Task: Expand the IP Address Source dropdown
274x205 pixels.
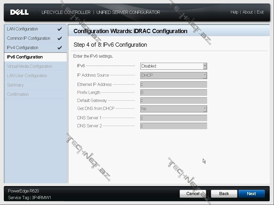Action: click(173, 75)
